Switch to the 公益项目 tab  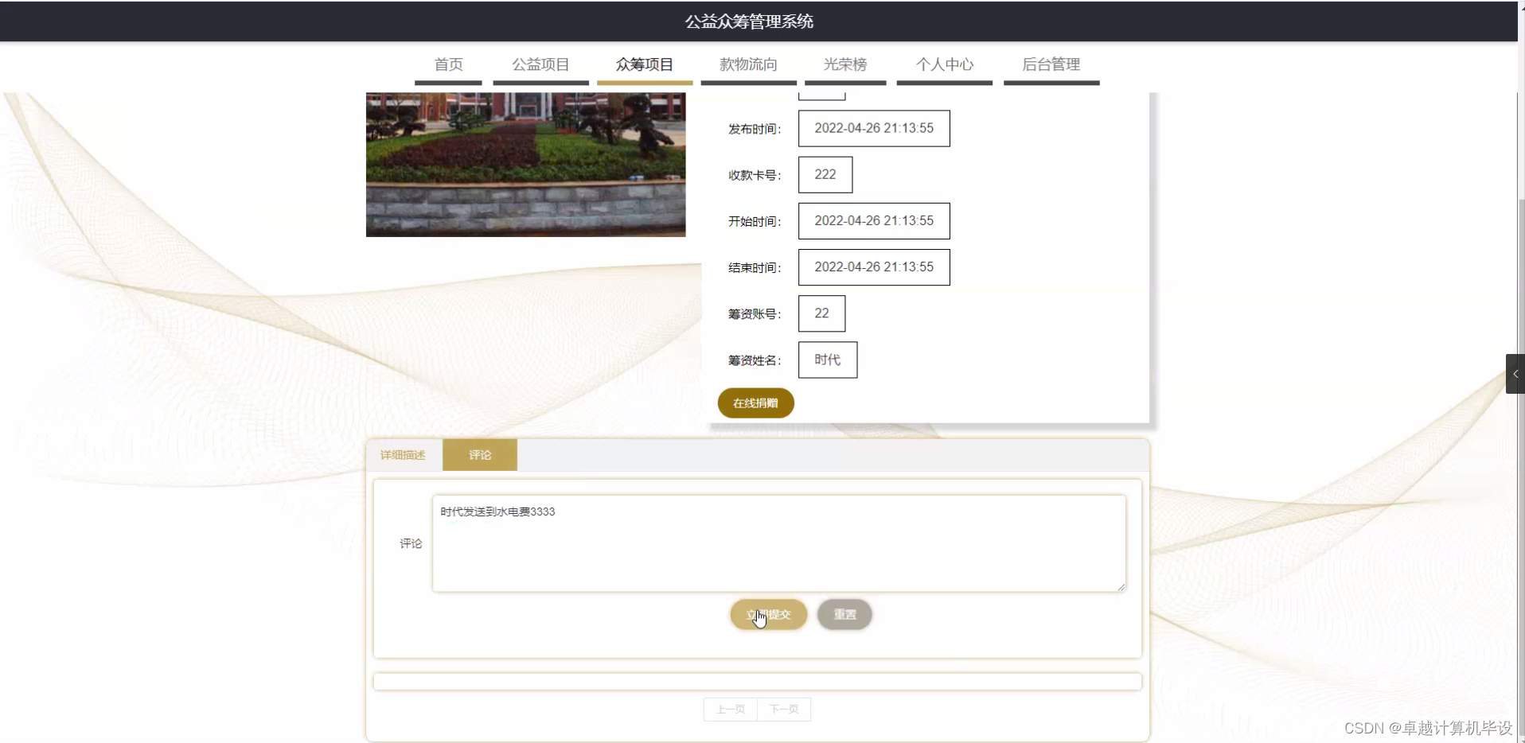click(540, 64)
